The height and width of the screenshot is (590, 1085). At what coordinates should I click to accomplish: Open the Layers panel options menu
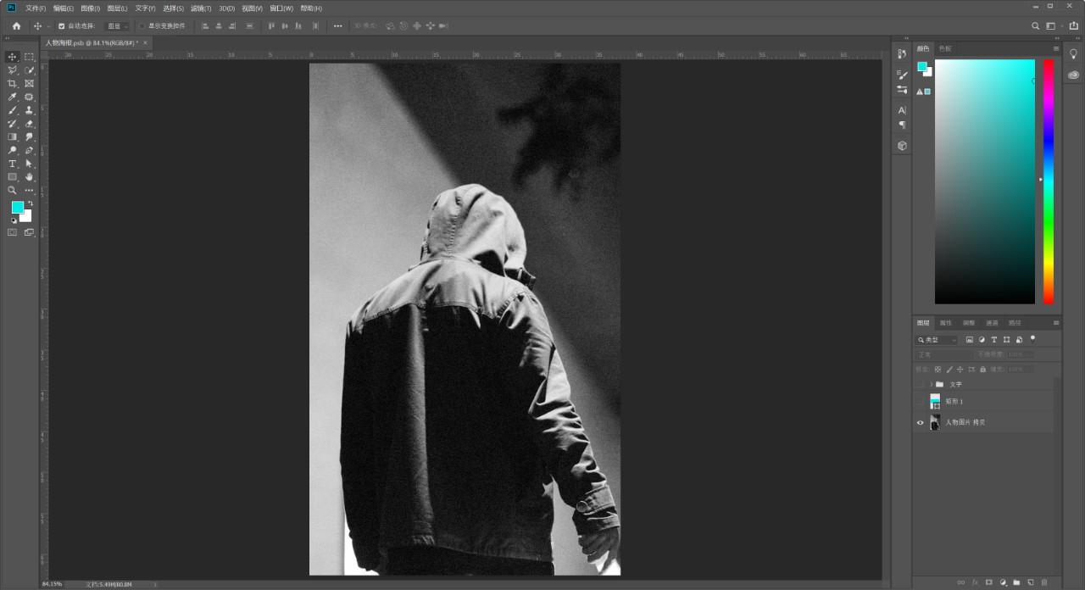[x=1056, y=323]
